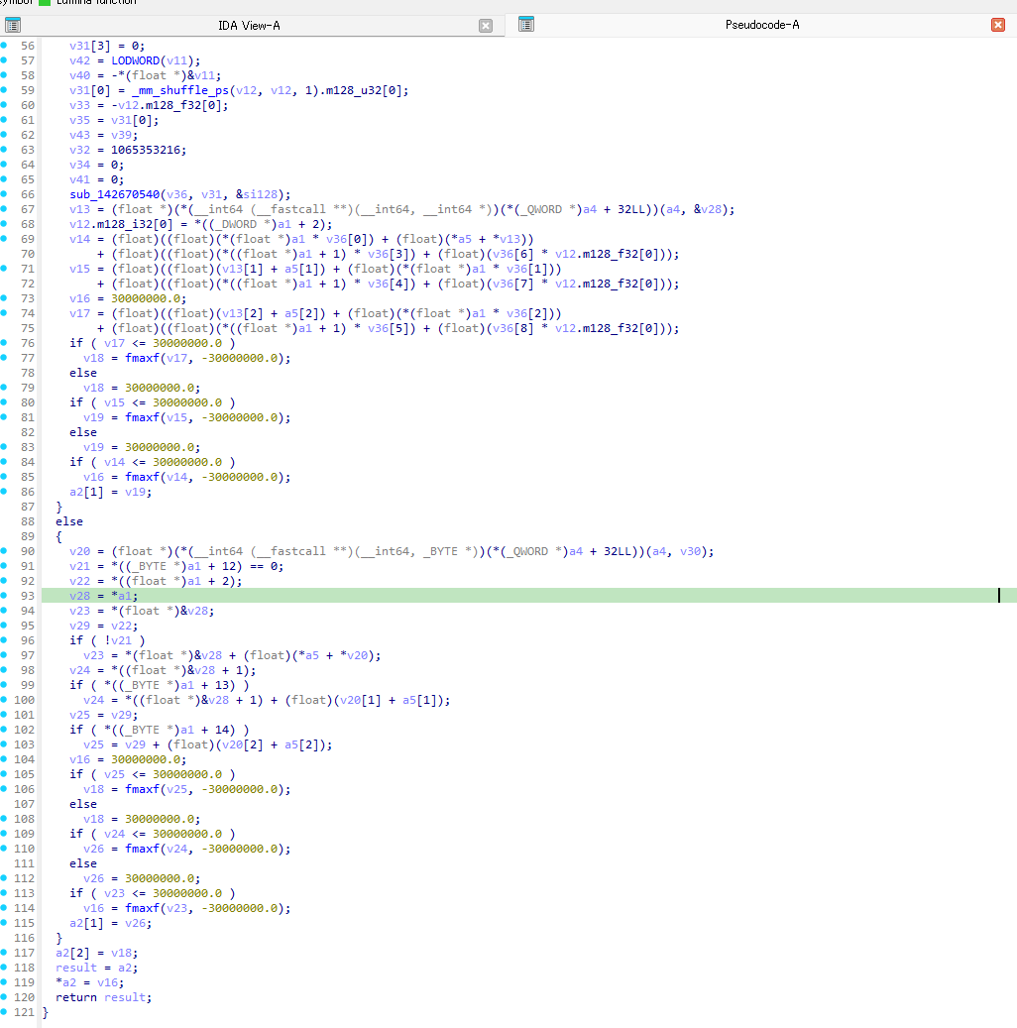Toggle breakpoint dot on line 84
Image resolution: width=1017 pixels, height=1028 pixels.
[x=4, y=462]
